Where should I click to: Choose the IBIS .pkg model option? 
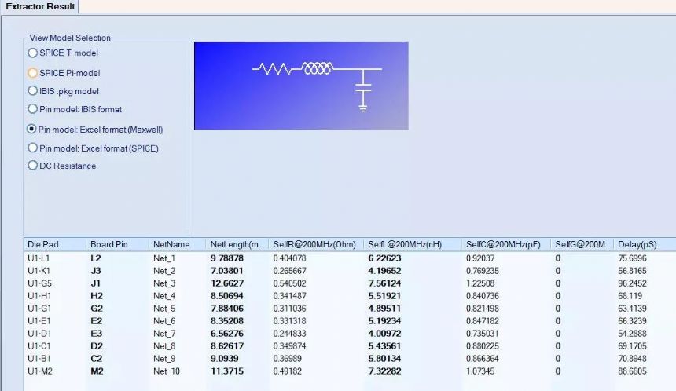[x=32, y=91]
